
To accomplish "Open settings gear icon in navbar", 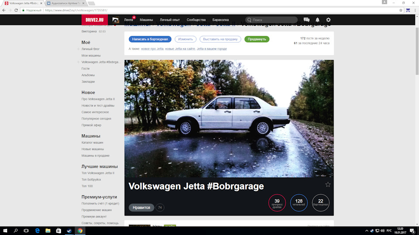I will [328, 20].
